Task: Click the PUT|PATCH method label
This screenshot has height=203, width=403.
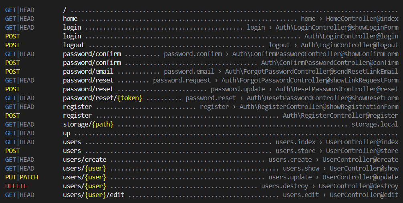Action: pyautogui.click(x=22, y=177)
